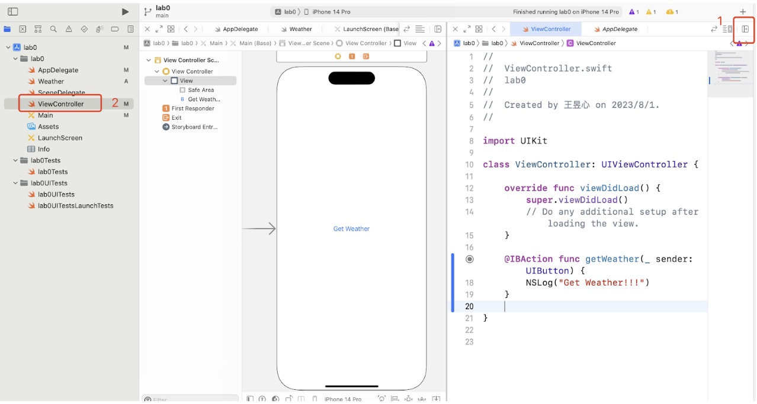The width and height of the screenshot is (757, 404).
Task: Run the app with the play button
Action: (x=125, y=12)
